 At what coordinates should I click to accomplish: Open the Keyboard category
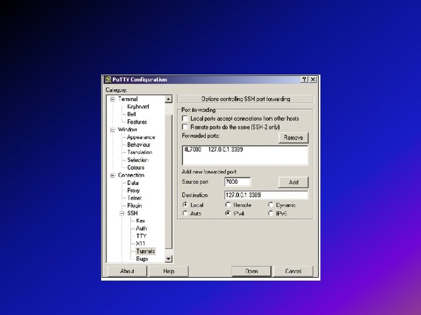point(138,107)
